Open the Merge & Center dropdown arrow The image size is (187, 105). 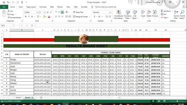tap(89, 17)
